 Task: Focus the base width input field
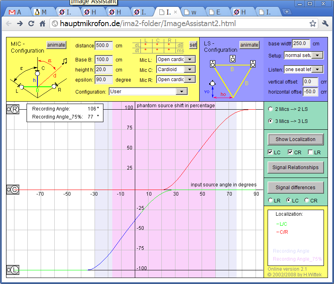coord(301,43)
